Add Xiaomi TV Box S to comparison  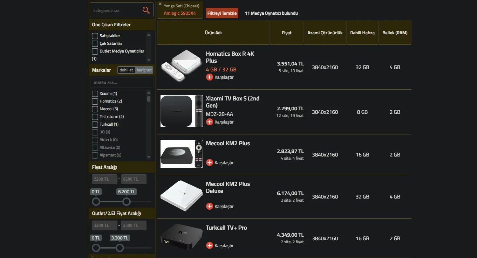(x=210, y=122)
